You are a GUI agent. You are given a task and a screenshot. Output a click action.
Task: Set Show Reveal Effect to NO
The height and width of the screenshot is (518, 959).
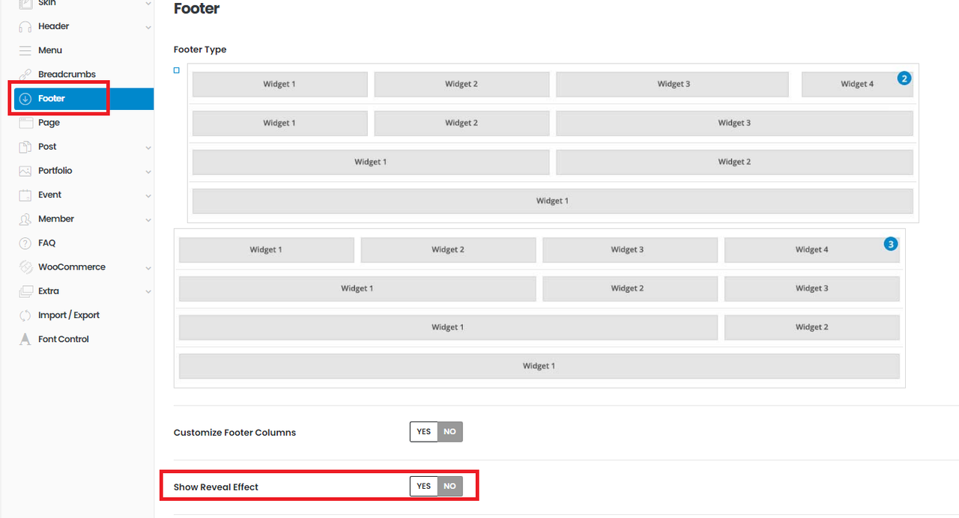click(450, 487)
